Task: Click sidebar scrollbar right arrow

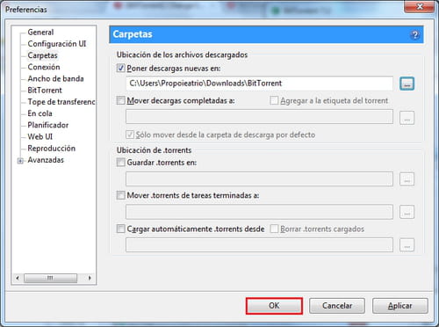Action: click(90, 278)
